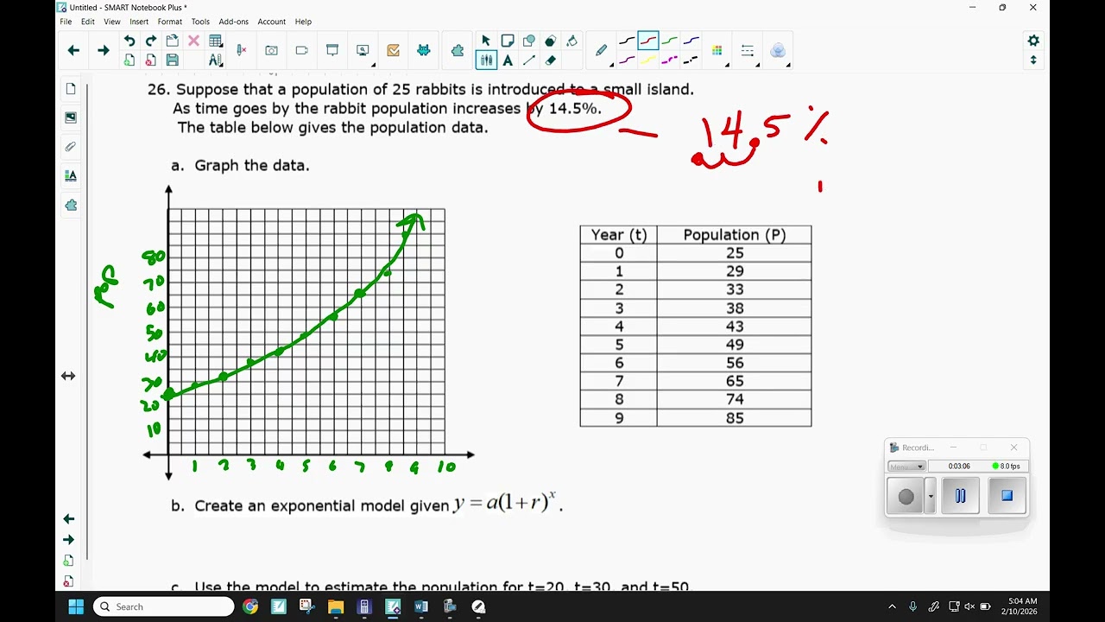Choose the sticky note shape tool
The image size is (1105, 622).
(508, 41)
